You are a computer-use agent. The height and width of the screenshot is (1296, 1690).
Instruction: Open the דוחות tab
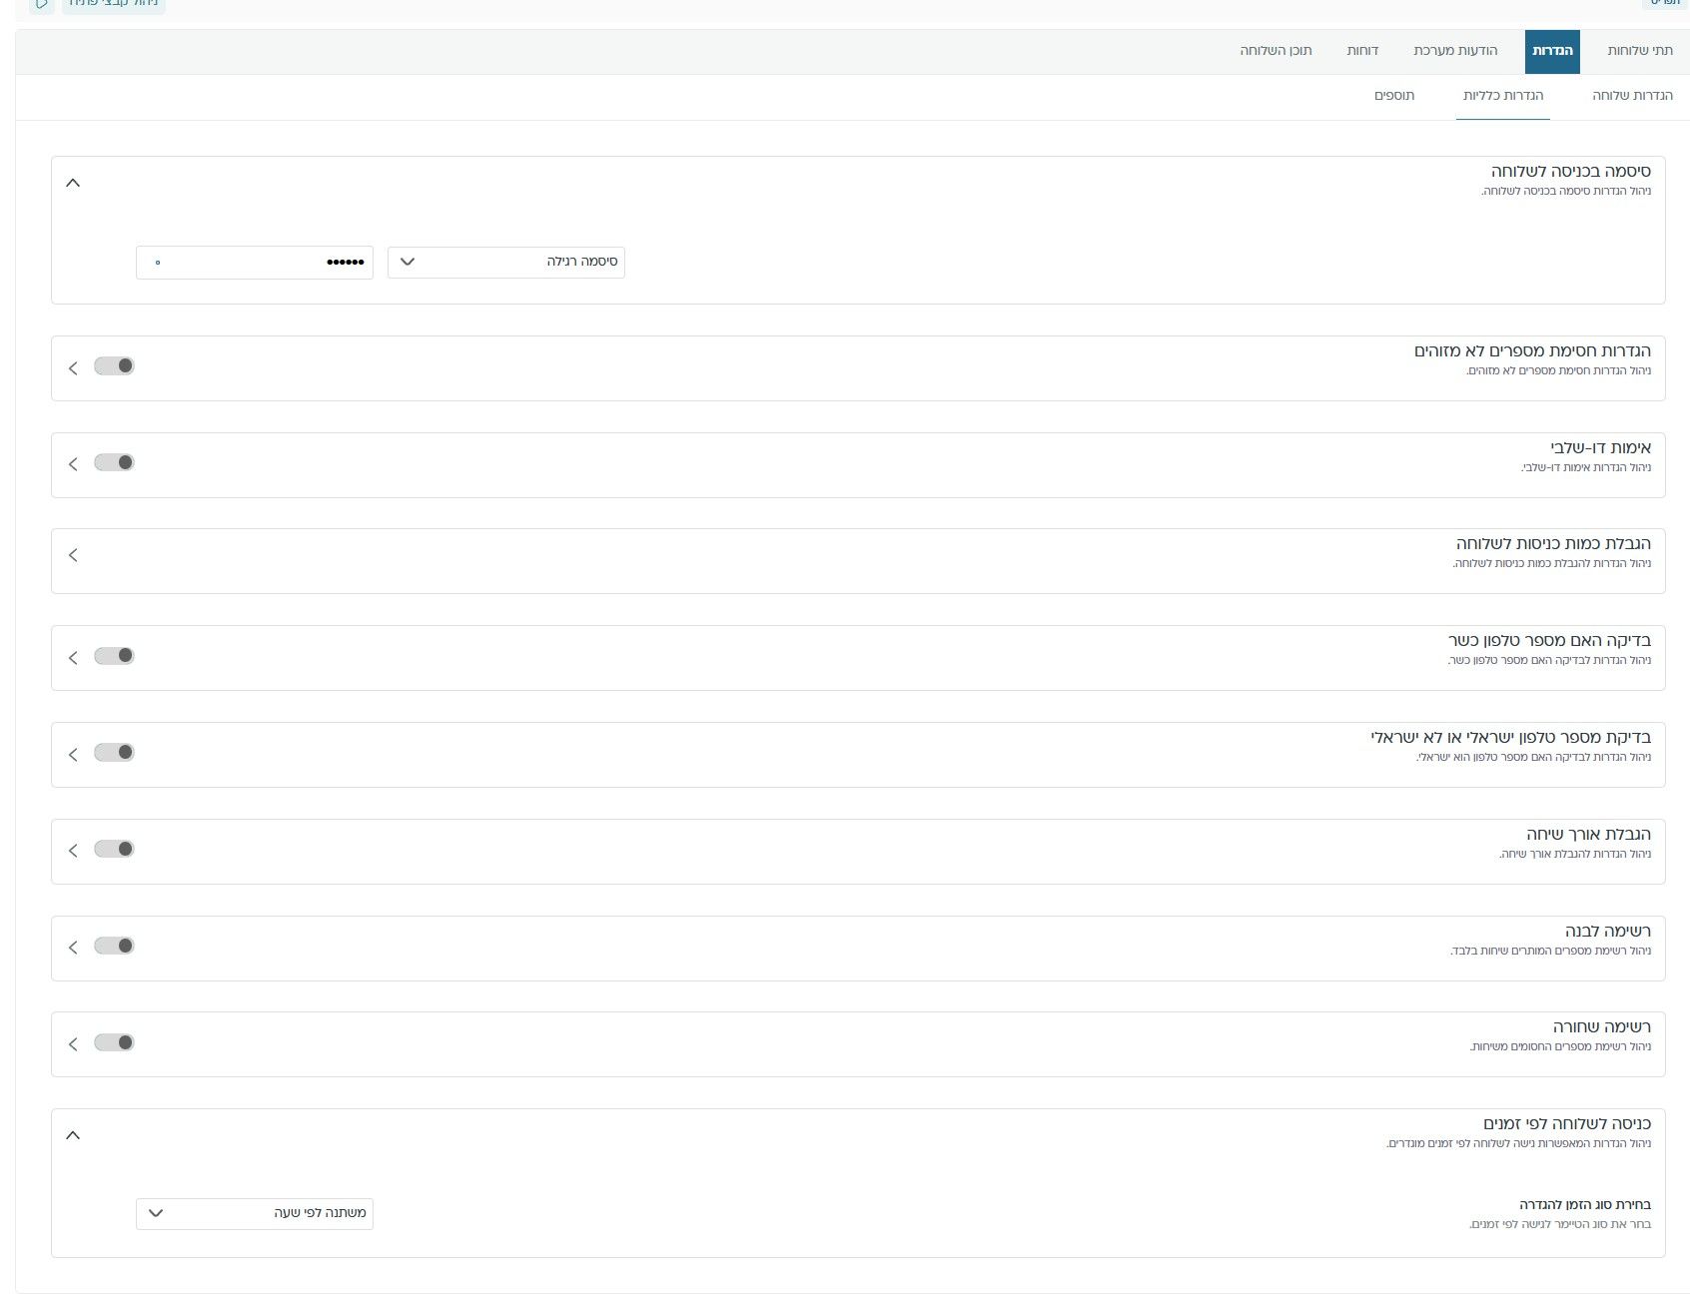[x=1362, y=51]
